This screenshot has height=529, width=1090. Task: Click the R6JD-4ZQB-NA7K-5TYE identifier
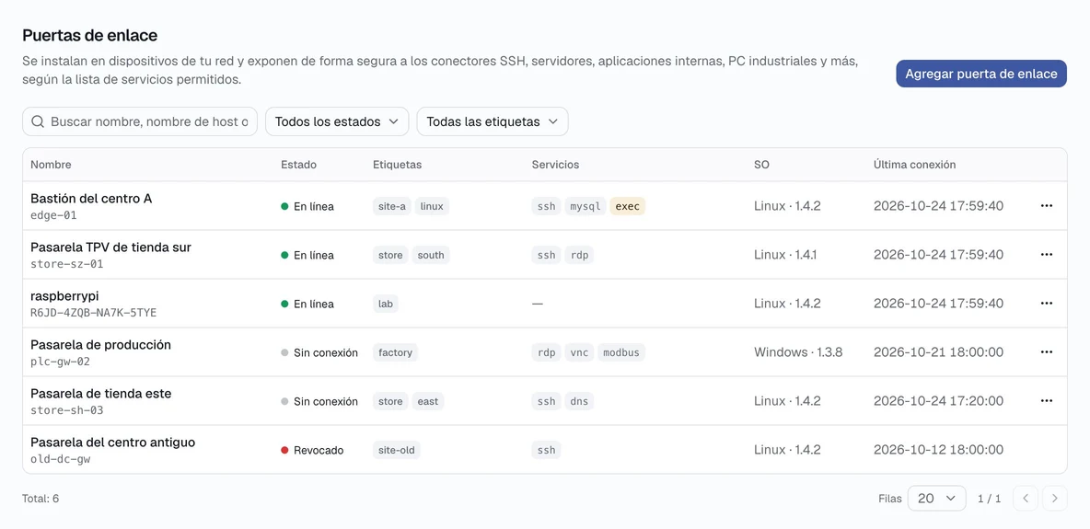pos(94,313)
